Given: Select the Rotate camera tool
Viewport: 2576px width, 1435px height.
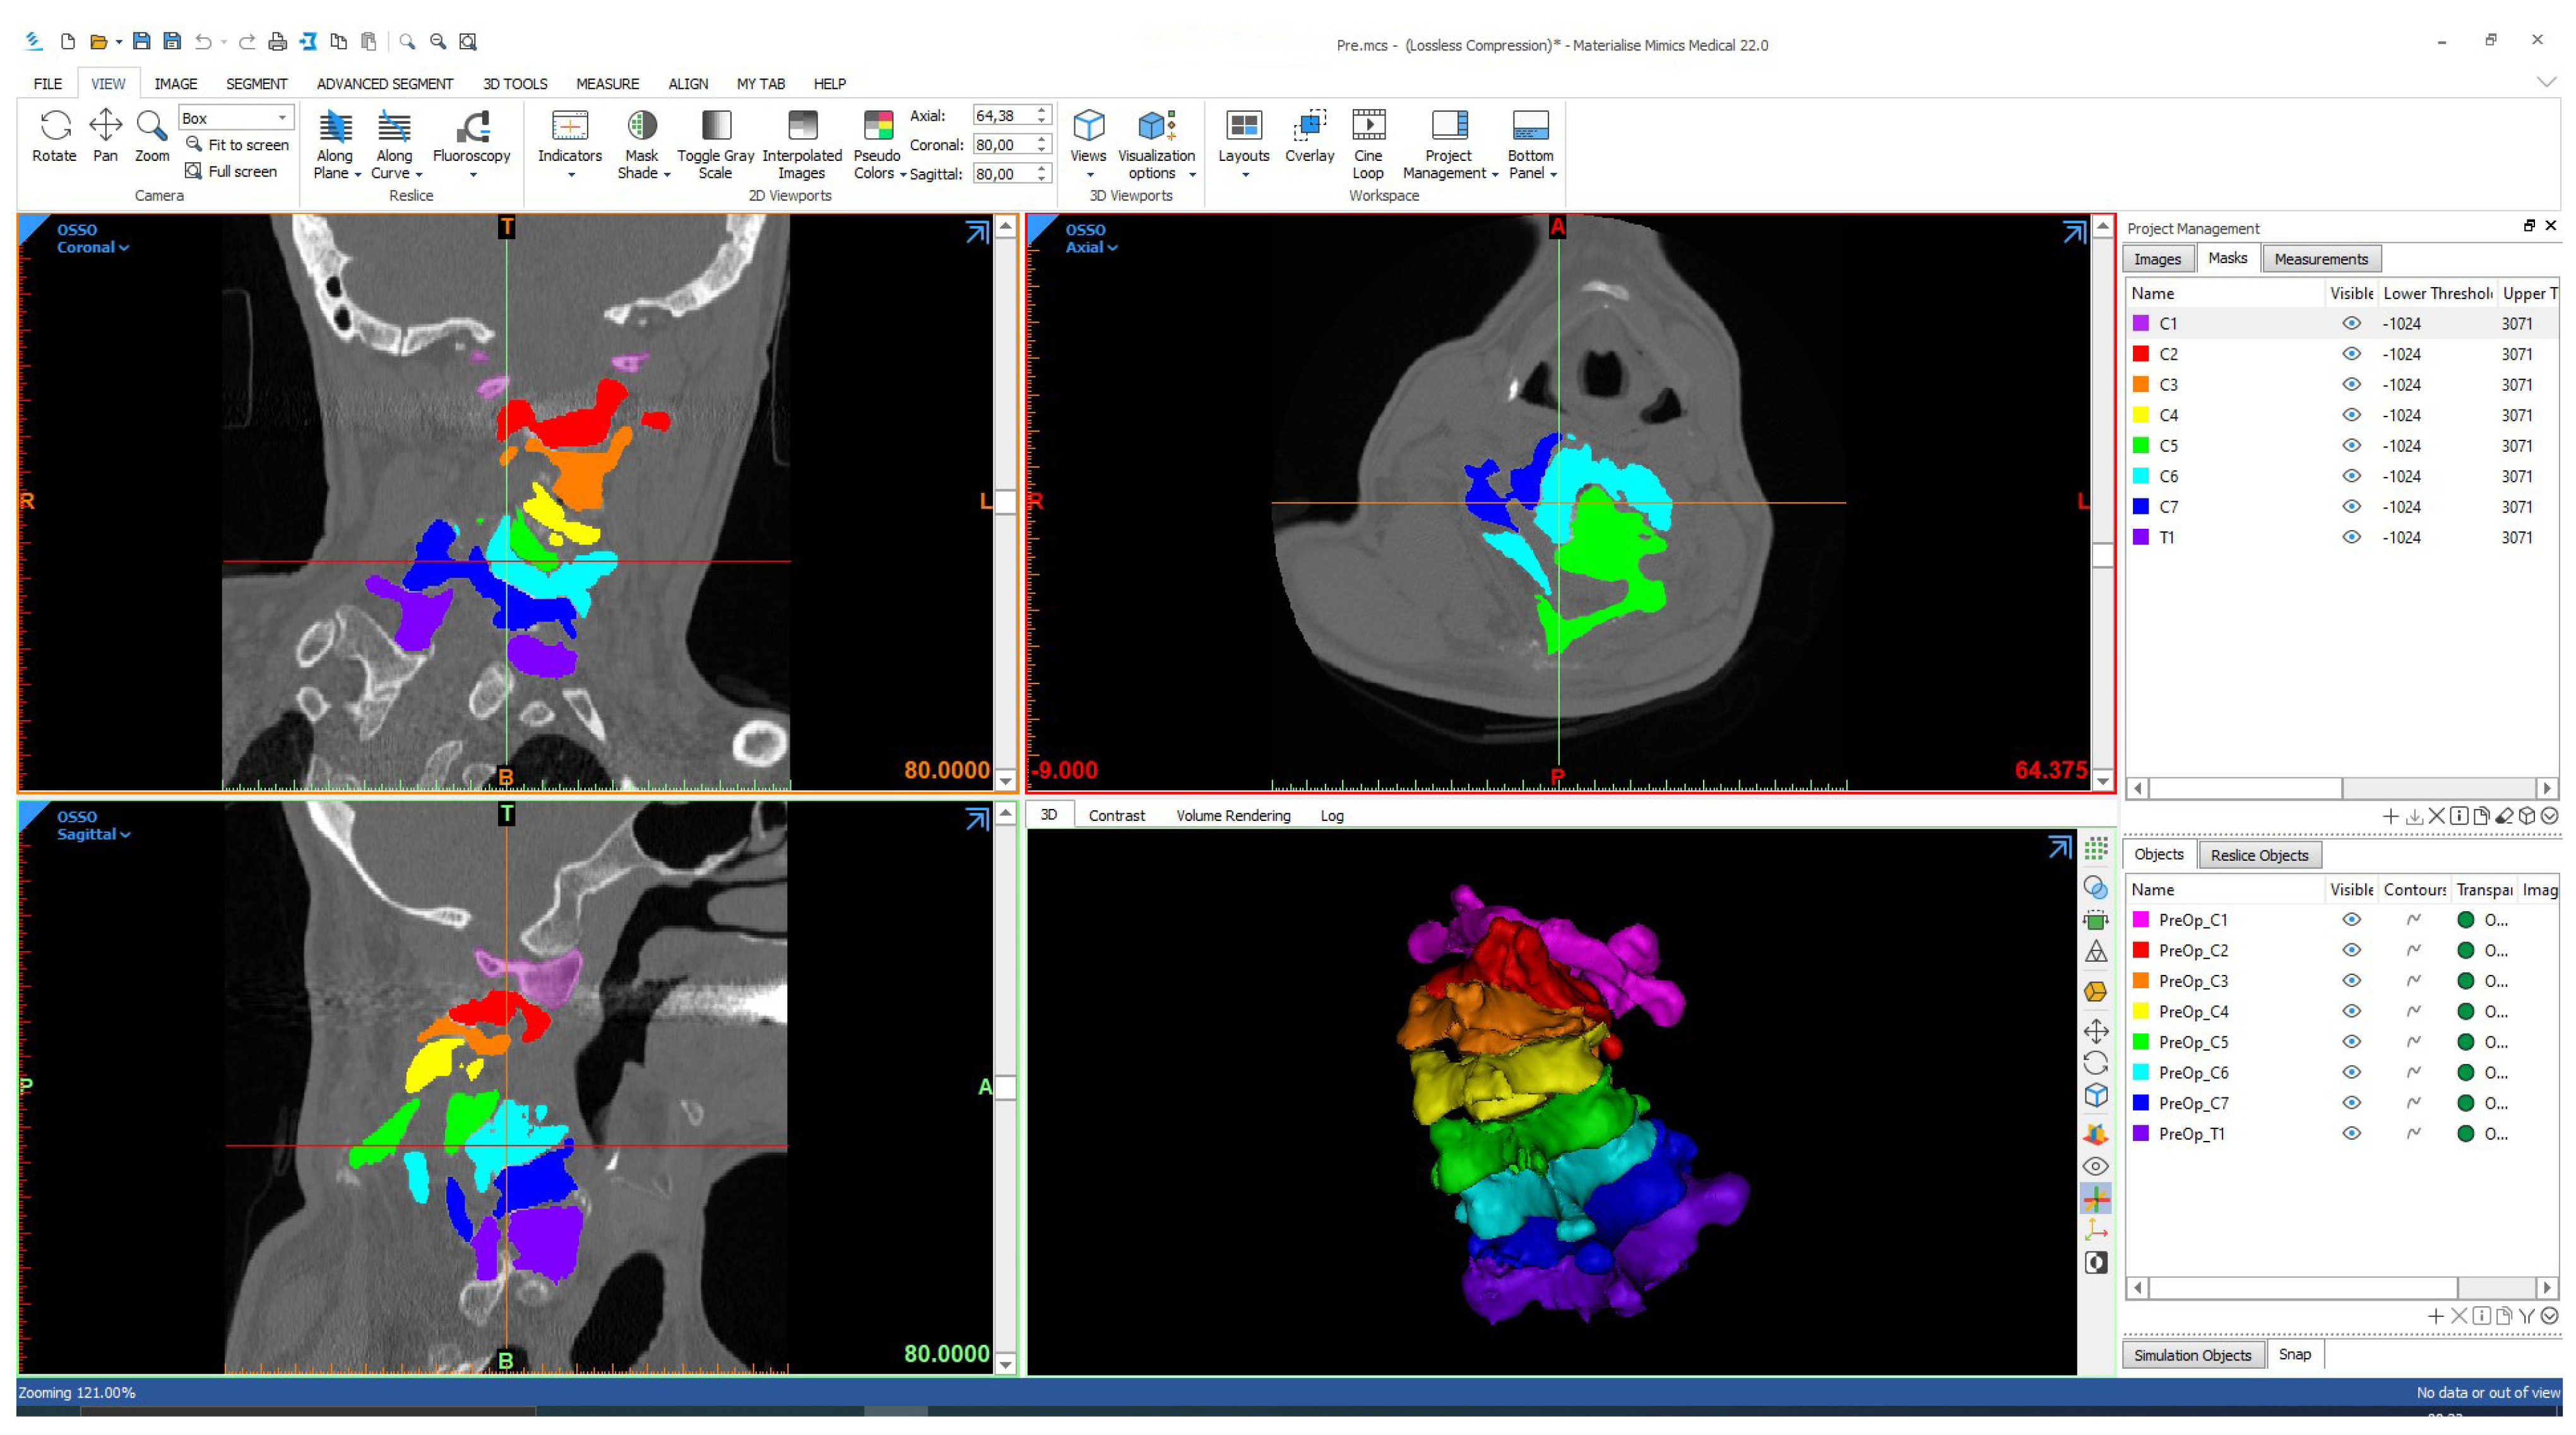Looking at the screenshot, I should pyautogui.click(x=54, y=127).
